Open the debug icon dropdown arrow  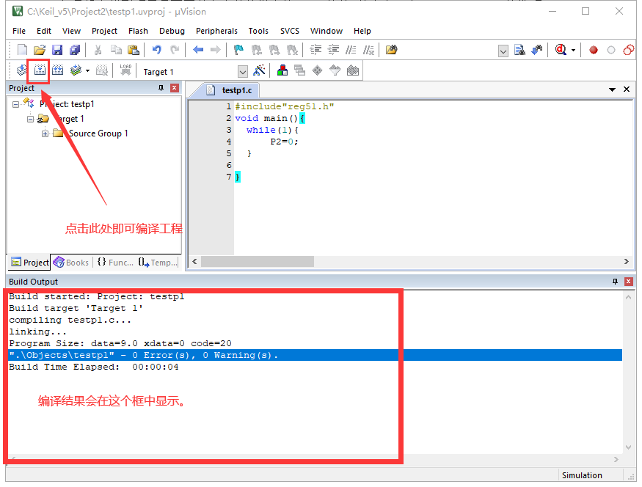coord(573,51)
